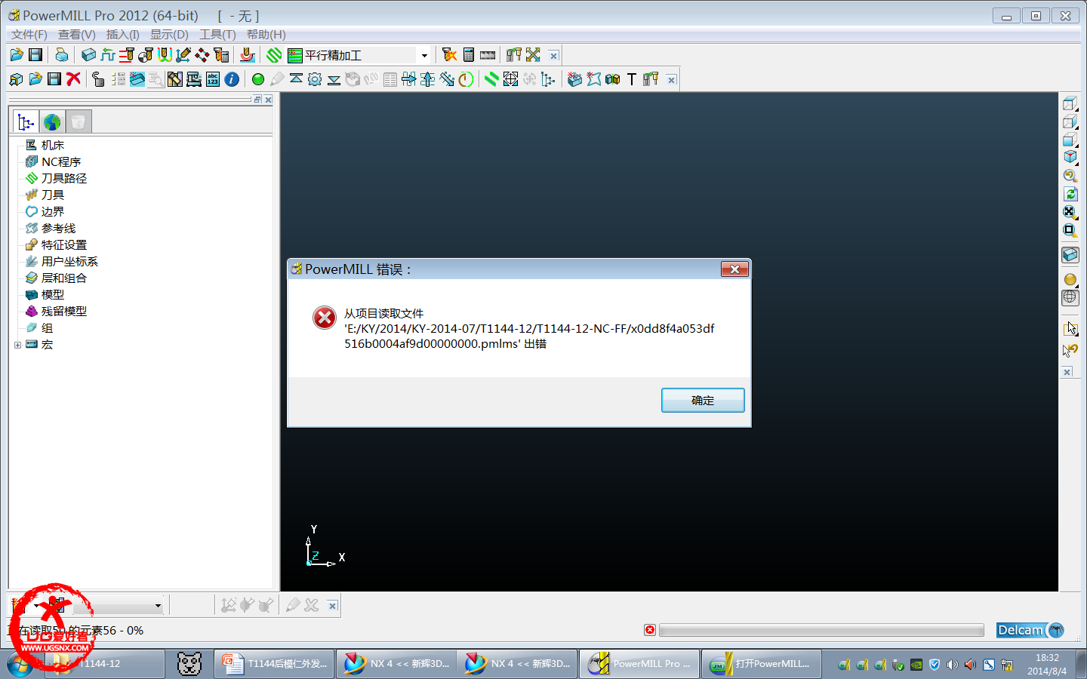Click the green clock timer icon
This screenshot has width=1087, height=679.
pyautogui.click(x=466, y=79)
